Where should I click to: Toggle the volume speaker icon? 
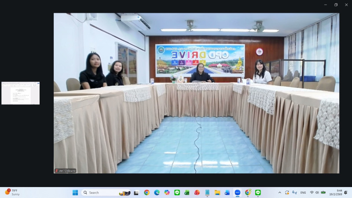click(x=317, y=192)
